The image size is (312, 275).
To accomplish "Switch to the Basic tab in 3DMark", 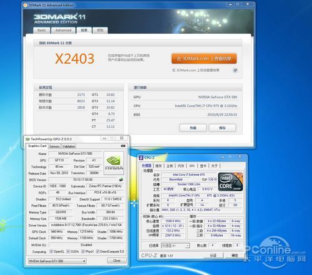I will 42,31.
